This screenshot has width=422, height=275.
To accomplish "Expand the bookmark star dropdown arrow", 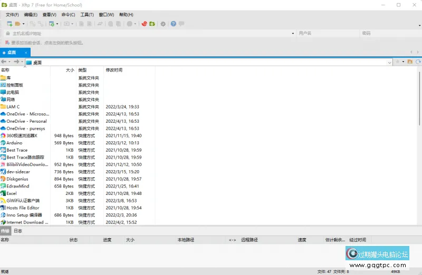I will (x=403, y=62).
